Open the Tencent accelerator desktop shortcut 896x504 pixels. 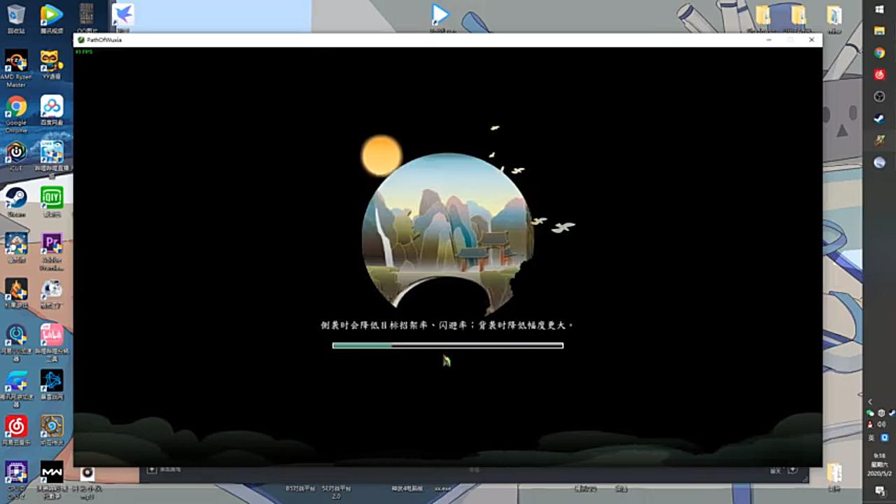point(16,387)
